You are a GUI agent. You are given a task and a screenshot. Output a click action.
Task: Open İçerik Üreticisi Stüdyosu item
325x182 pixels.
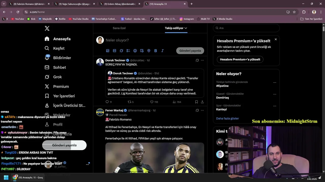point(65,105)
